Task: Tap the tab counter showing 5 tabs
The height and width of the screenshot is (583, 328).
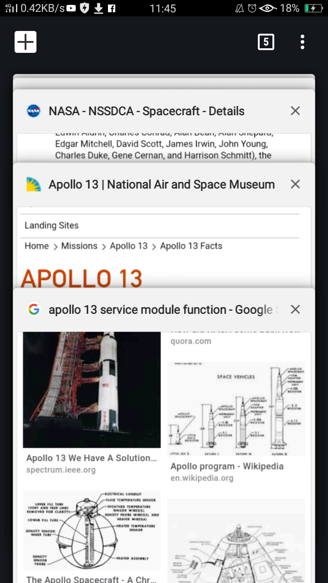Action: click(x=266, y=41)
